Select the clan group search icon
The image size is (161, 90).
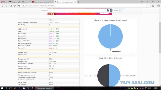(x=111, y=10)
